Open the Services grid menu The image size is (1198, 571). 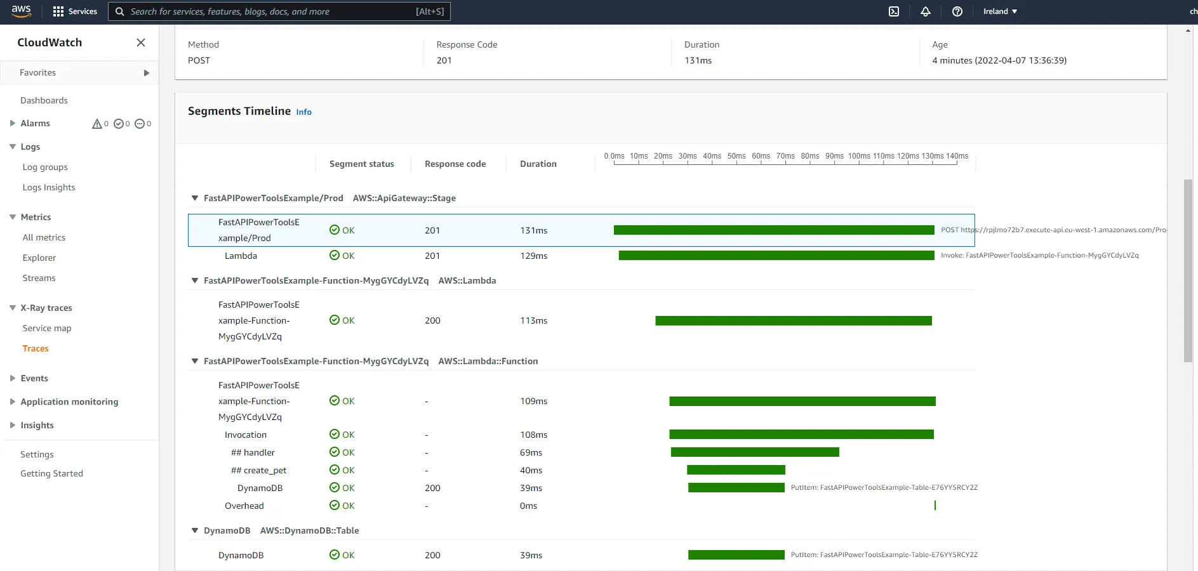click(74, 11)
